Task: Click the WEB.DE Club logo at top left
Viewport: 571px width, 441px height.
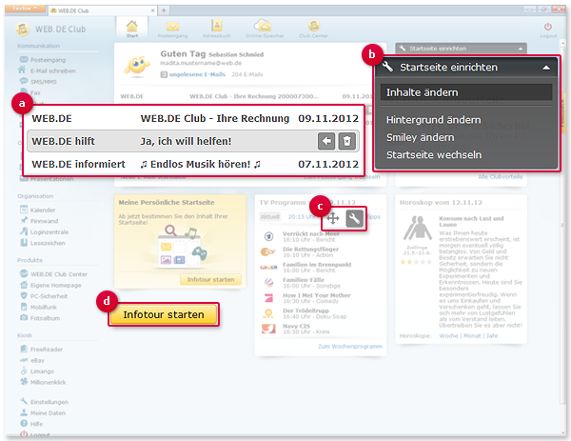Action: pos(23,30)
